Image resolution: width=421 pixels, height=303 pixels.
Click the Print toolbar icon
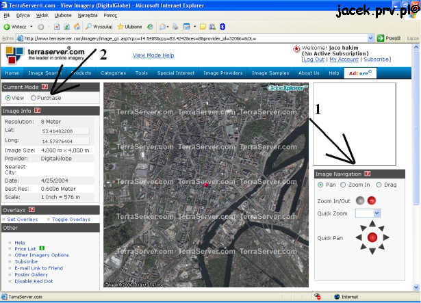[x=175, y=27]
